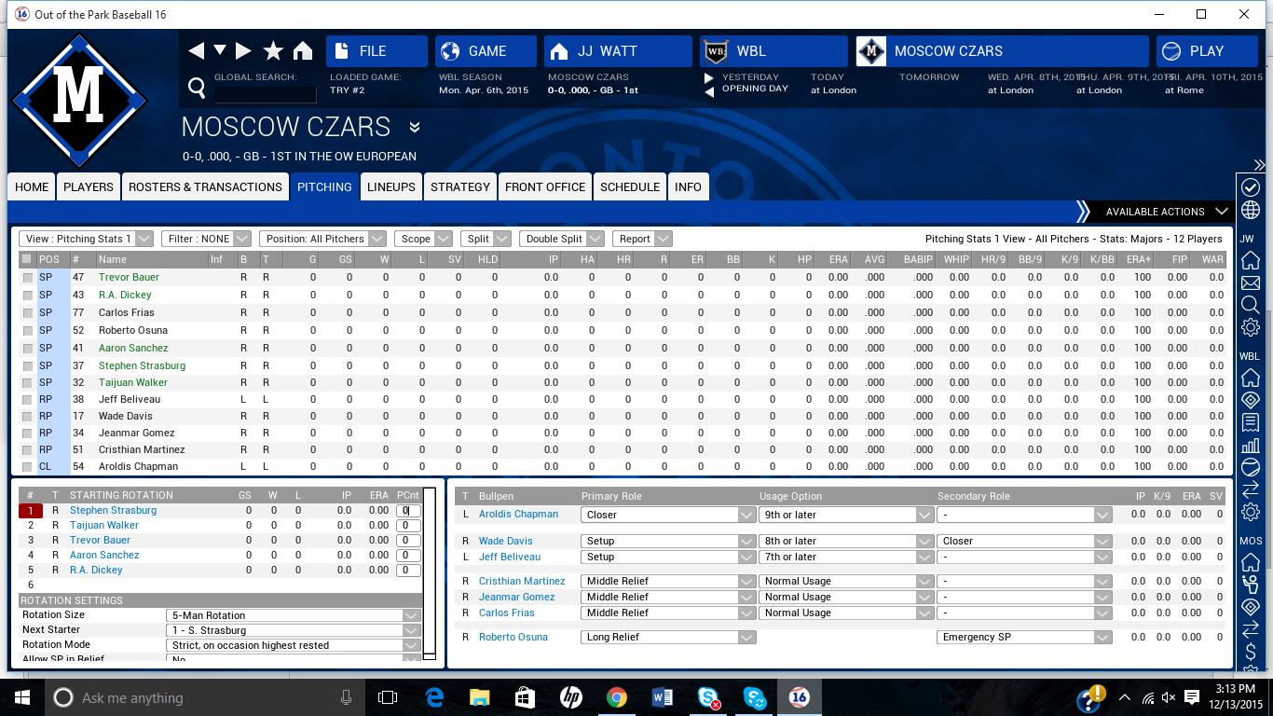Click the Ask me anything Cortana box
The image size is (1273, 716).
(205, 697)
